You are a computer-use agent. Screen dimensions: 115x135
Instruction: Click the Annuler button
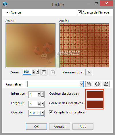(60, 127)
